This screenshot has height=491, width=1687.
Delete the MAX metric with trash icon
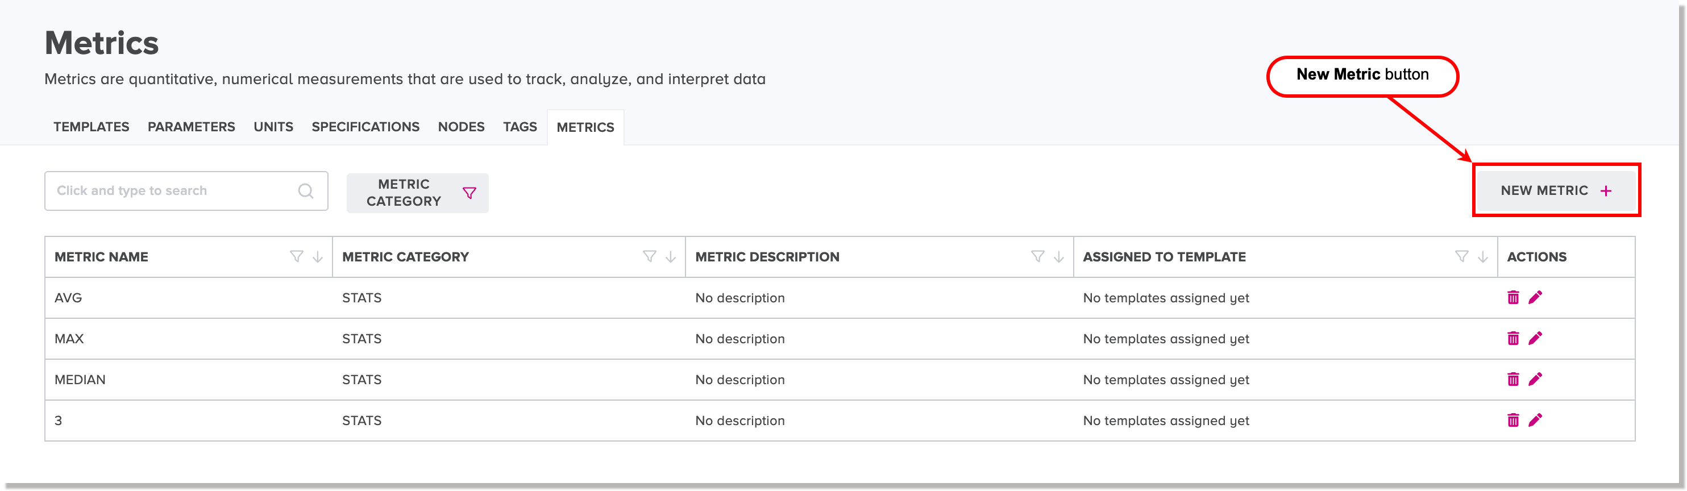click(x=1512, y=338)
